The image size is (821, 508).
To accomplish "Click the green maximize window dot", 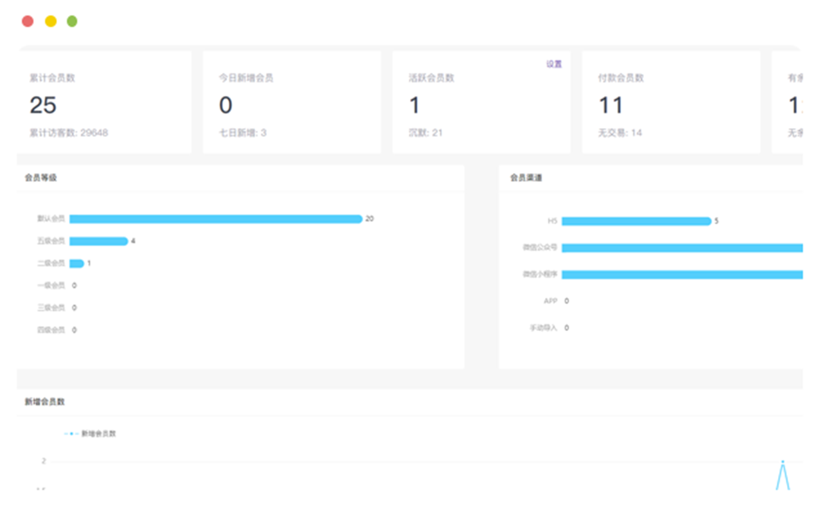I will point(72,21).
